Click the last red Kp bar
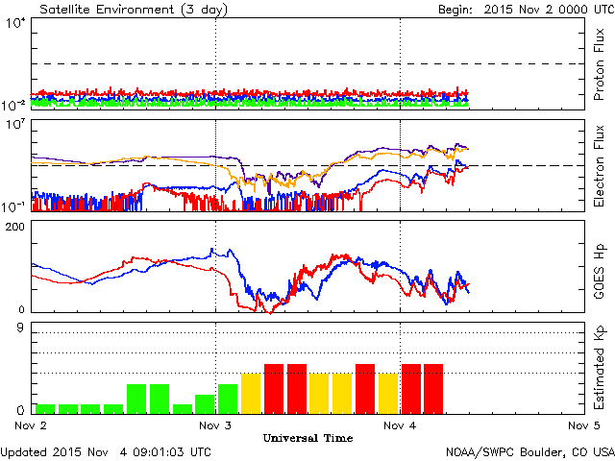The height and width of the screenshot is (461, 615). coord(433,388)
